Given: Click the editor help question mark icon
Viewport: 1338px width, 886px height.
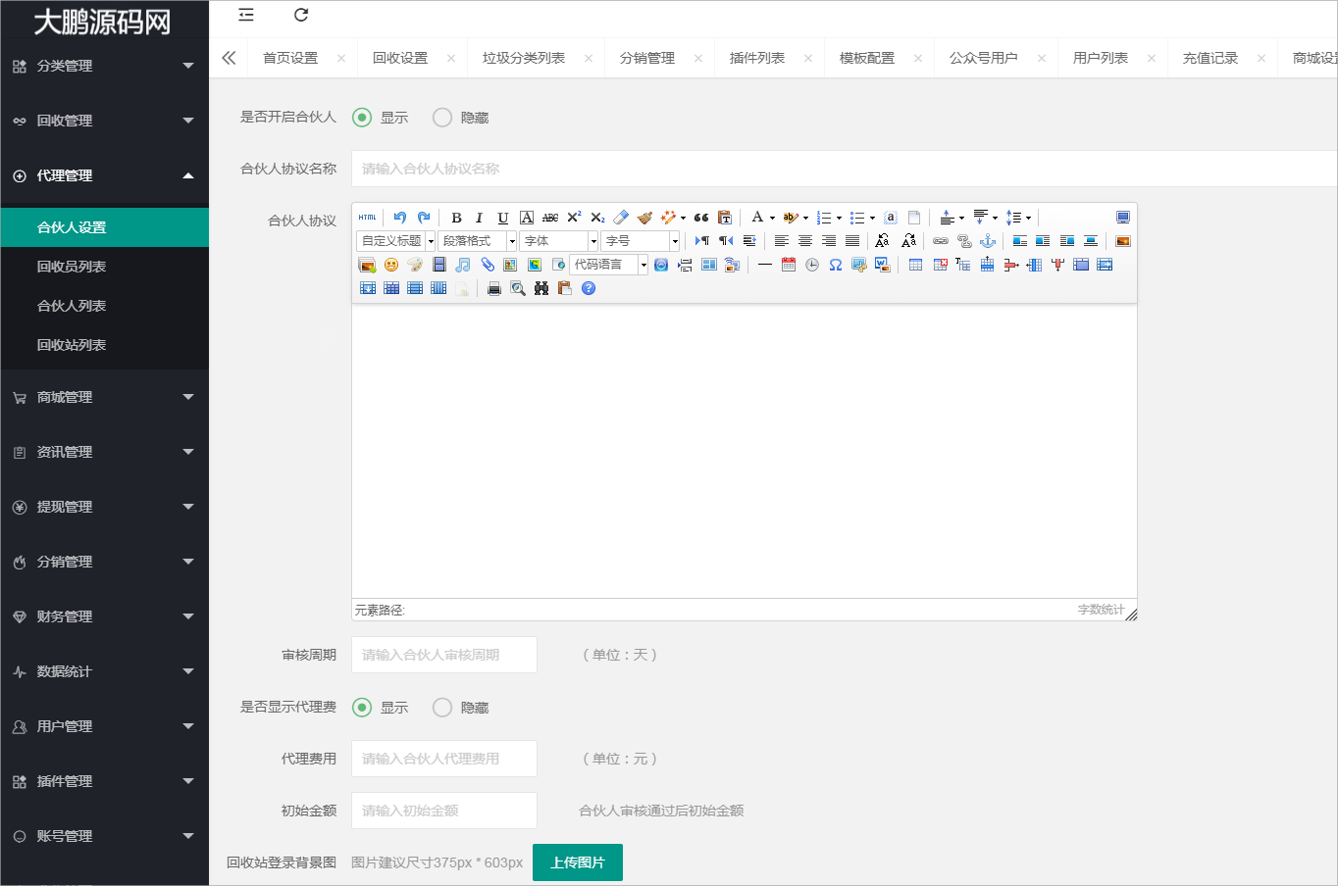Looking at the screenshot, I should pyautogui.click(x=587, y=287).
